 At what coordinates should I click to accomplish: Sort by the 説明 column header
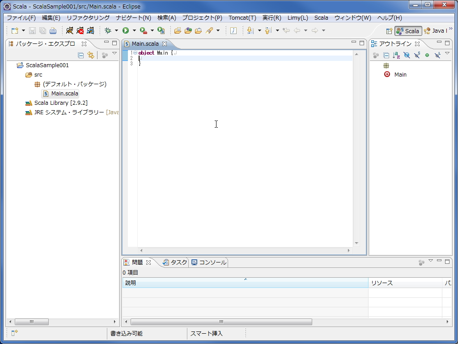pyautogui.click(x=246, y=283)
